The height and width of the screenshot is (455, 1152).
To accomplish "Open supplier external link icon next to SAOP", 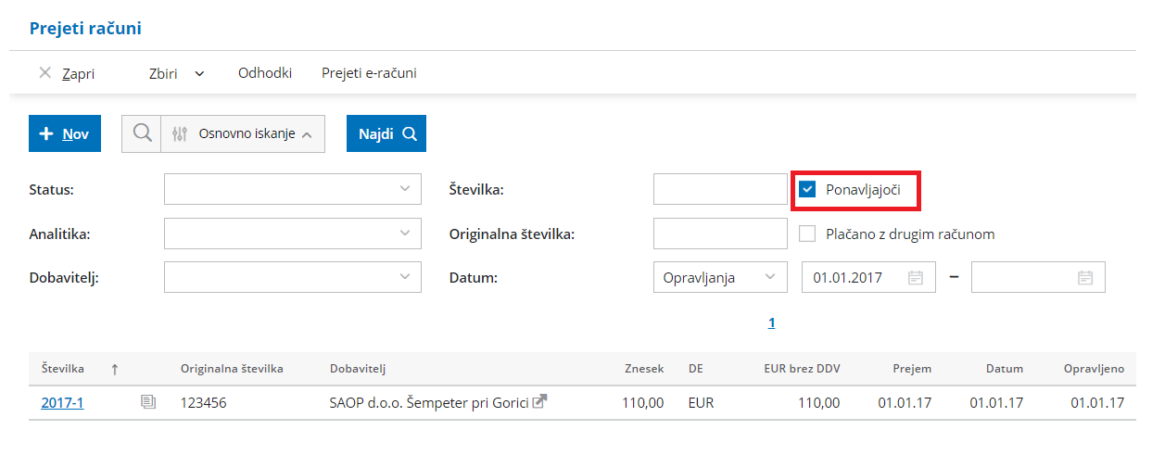I will click(539, 402).
